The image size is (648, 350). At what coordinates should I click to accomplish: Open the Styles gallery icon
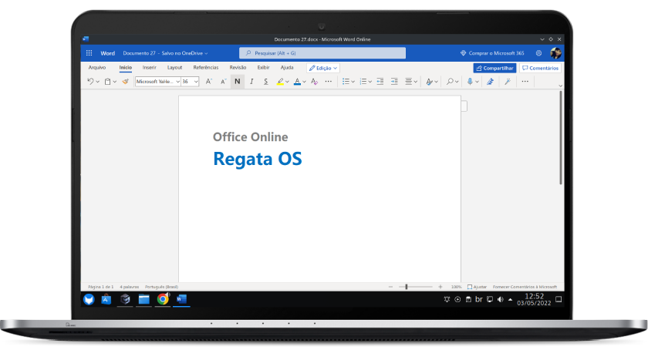tap(430, 82)
